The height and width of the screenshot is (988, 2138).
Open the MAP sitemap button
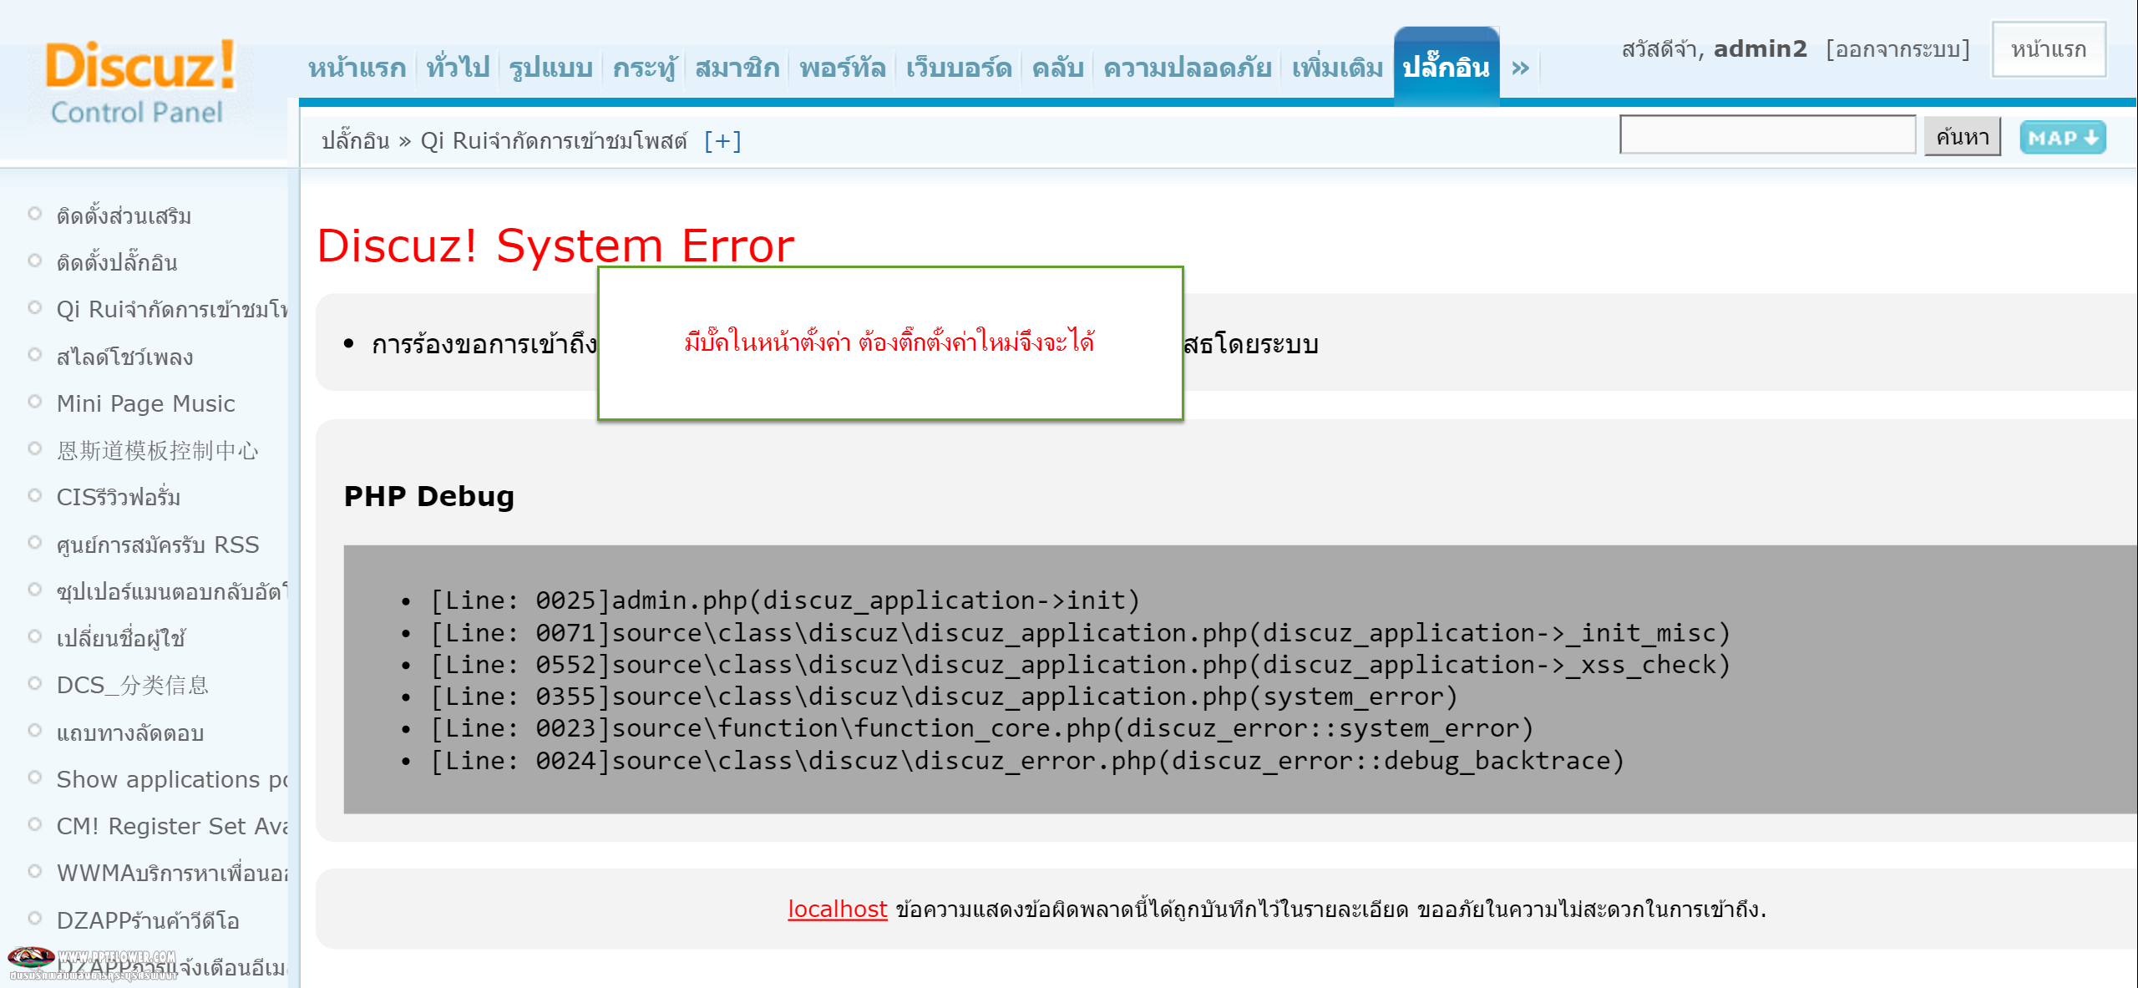pos(2062,138)
